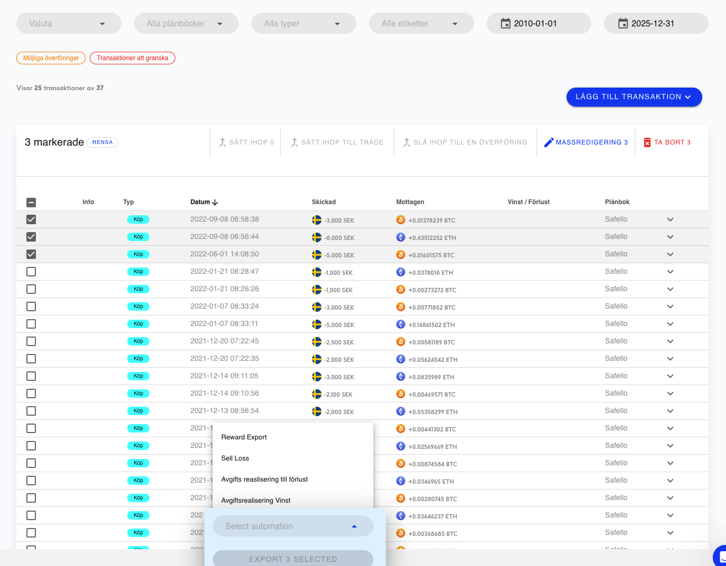This screenshot has width=726, height=566.
Task: Collapse the Select automation dropdown
Action: coord(293,526)
